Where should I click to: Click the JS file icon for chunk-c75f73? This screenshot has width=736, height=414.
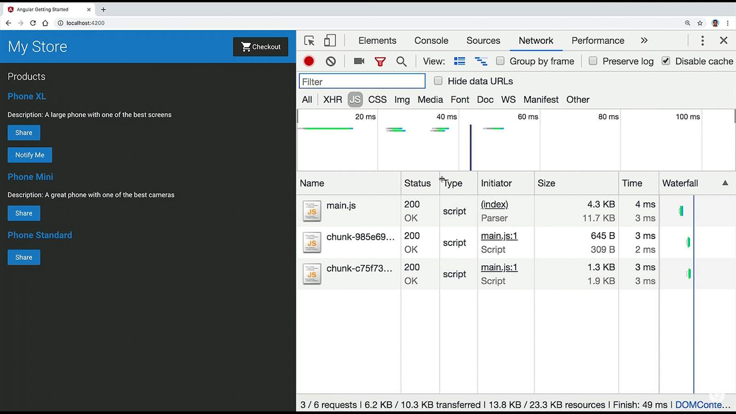tap(312, 274)
